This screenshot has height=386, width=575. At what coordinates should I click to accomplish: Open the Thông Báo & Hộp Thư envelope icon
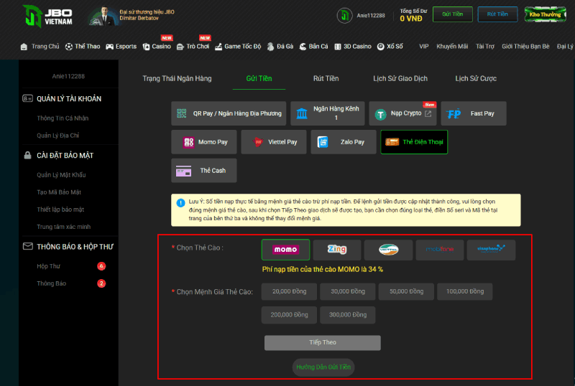[x=28, y=246]
